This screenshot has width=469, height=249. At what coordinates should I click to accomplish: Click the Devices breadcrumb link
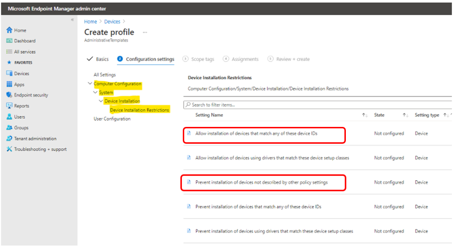112,22
